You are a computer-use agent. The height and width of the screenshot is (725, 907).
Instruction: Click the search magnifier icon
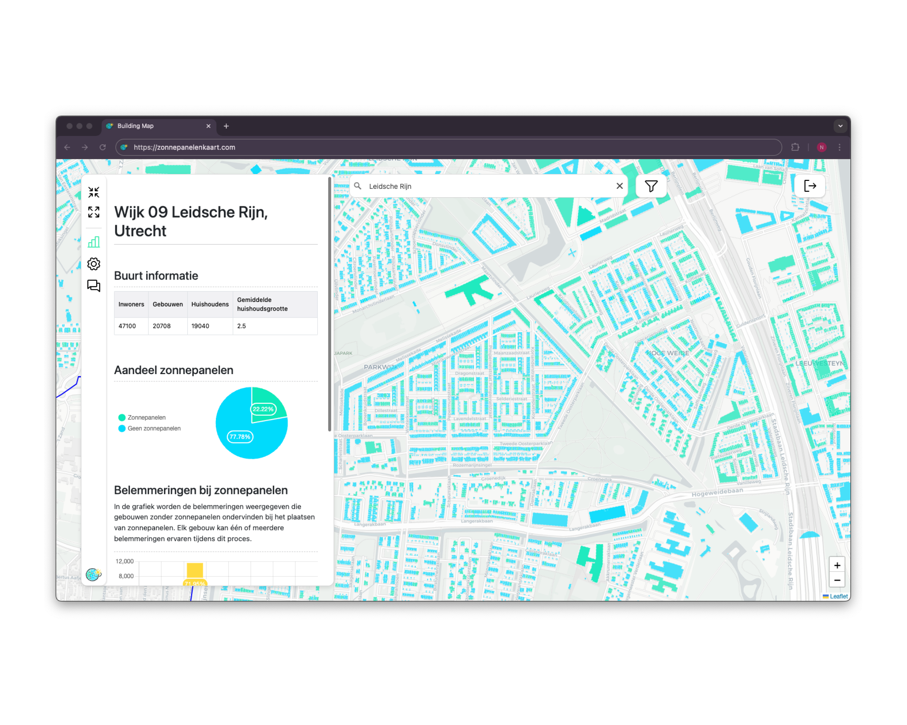point(358,186)
